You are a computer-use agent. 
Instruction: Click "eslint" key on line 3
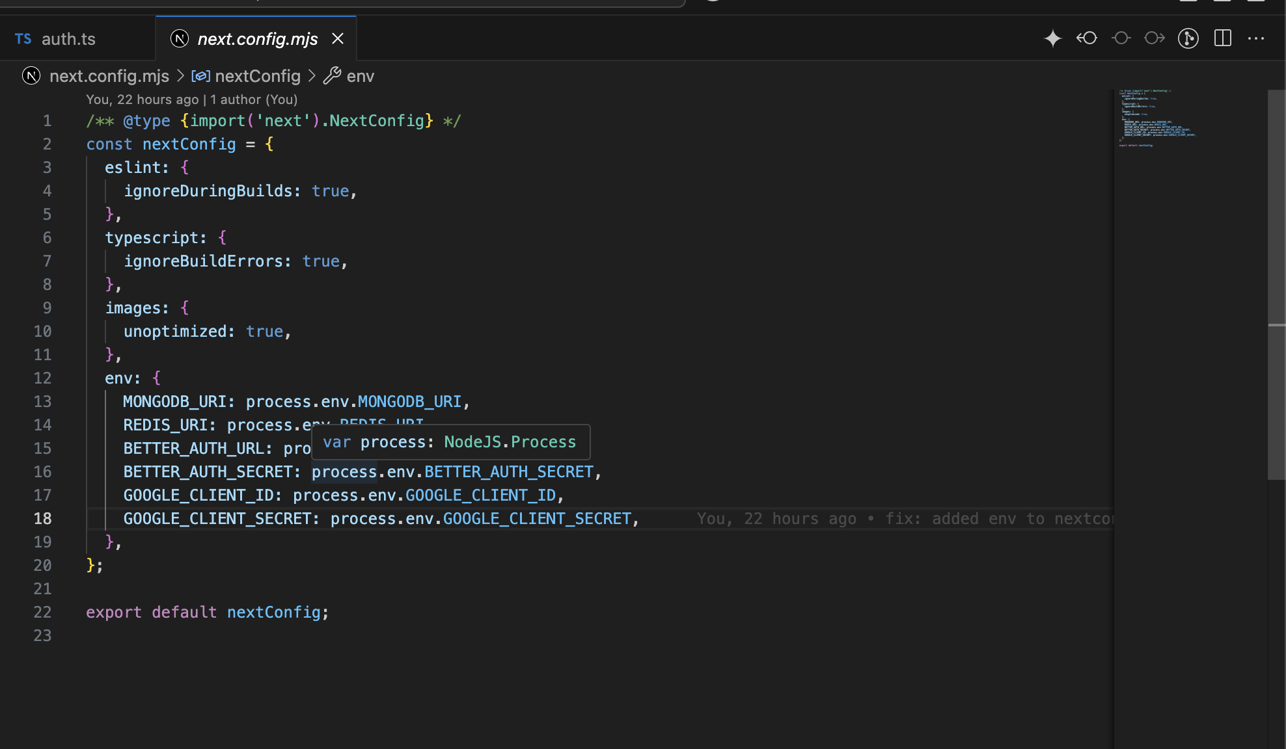click(x=132, y=168)
